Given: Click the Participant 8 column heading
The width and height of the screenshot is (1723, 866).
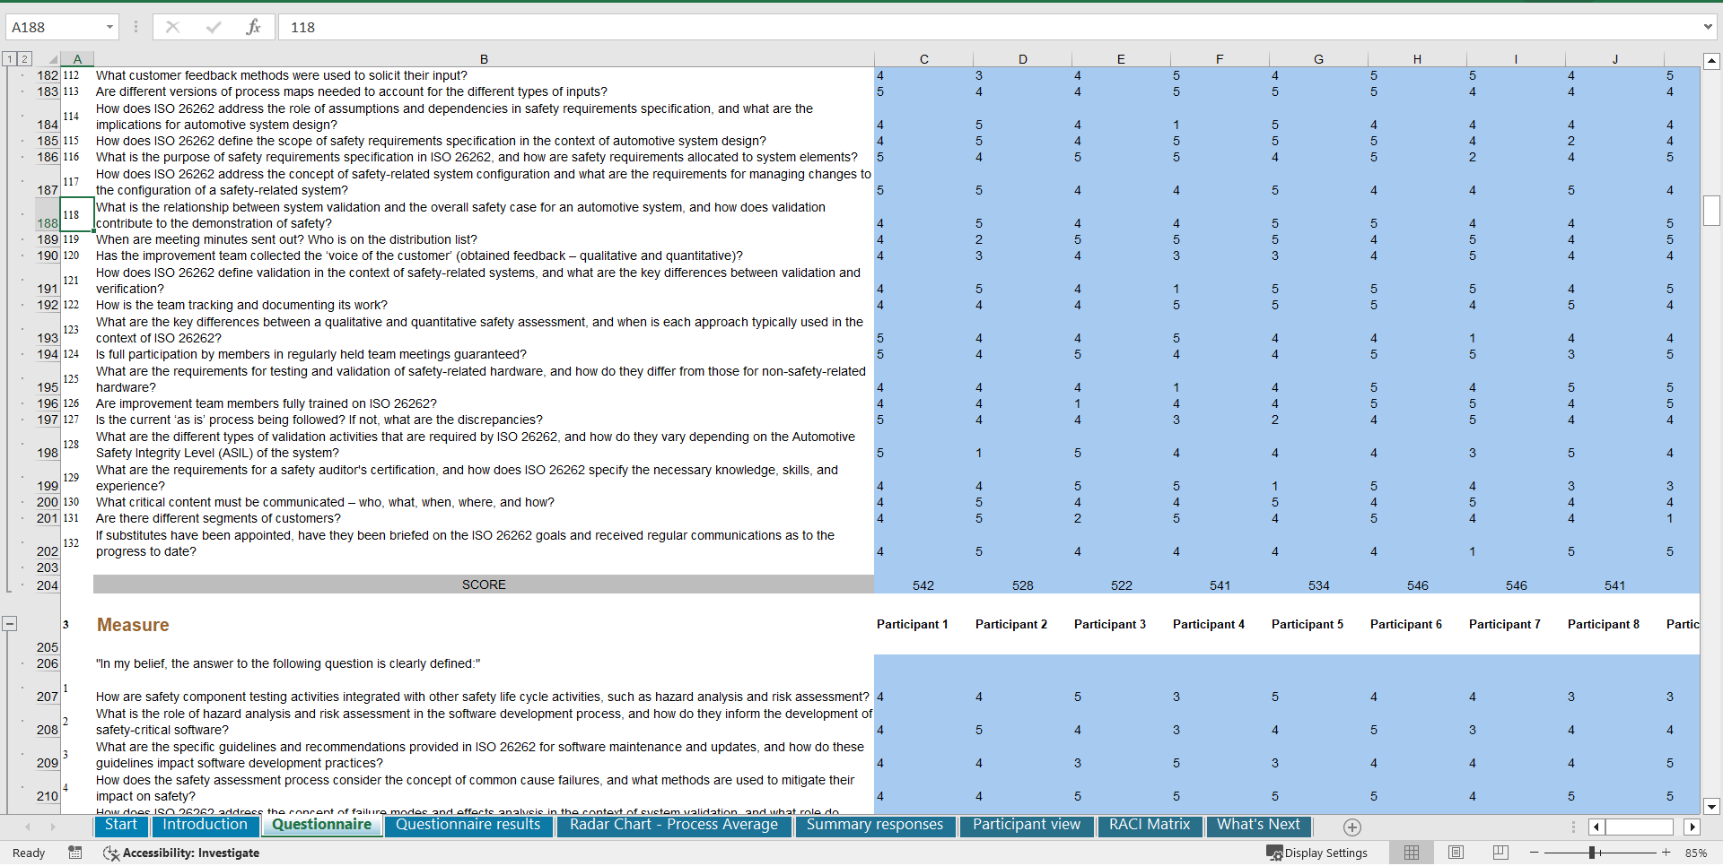Looking at the screenshot, I should [x=1604, y=624].
